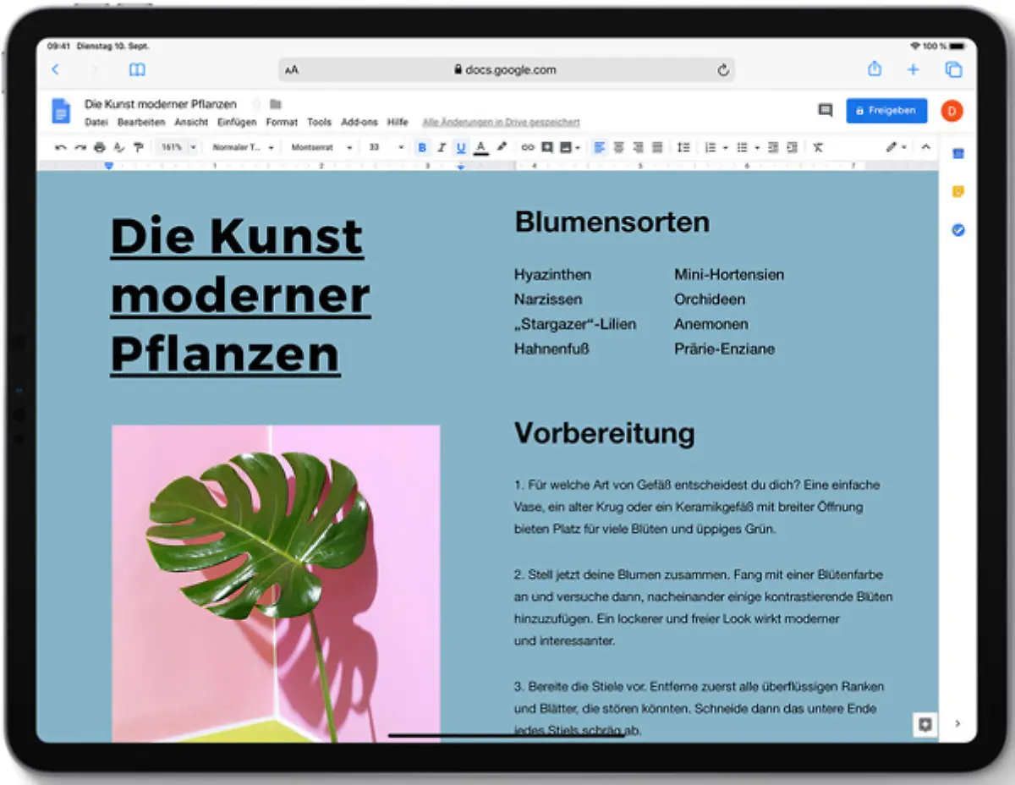The width and height of the screenshot is (1015, 785).
Task: Open the font size 33 dropdown
Action: coord(387,147)
